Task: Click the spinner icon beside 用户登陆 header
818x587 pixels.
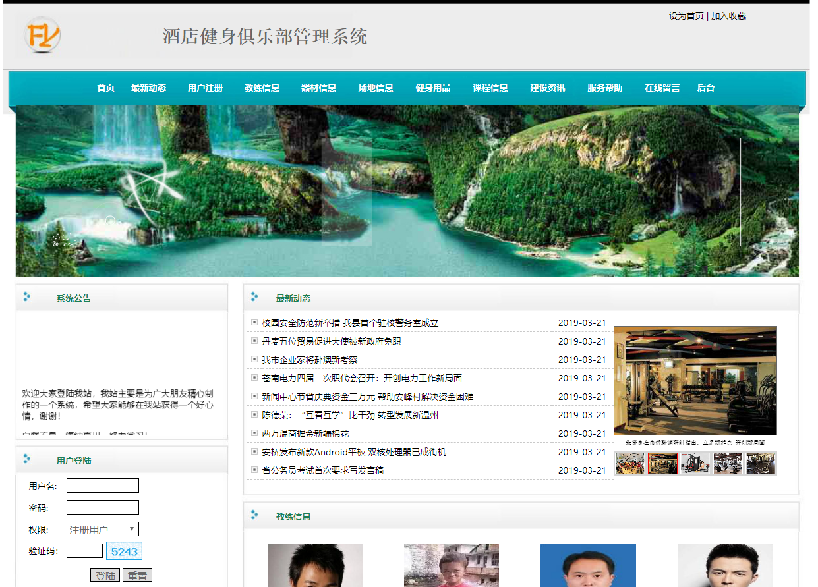Action: click(27, 460)
